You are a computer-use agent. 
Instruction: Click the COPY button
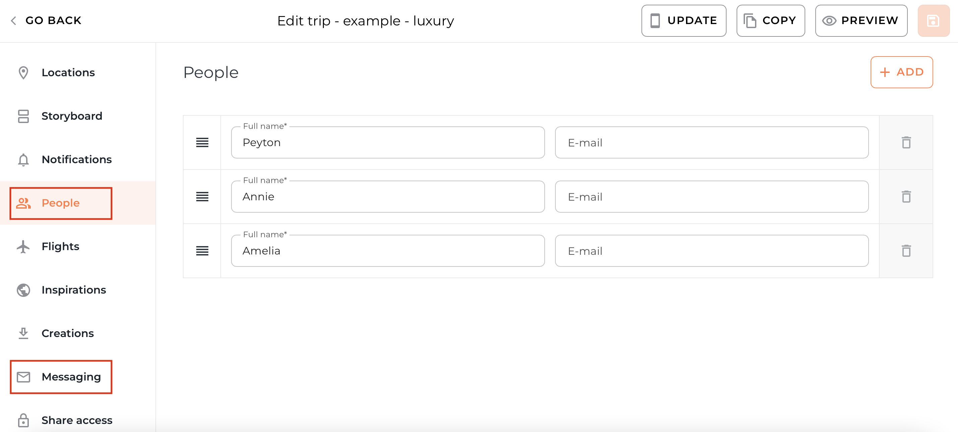coord(770,20)
